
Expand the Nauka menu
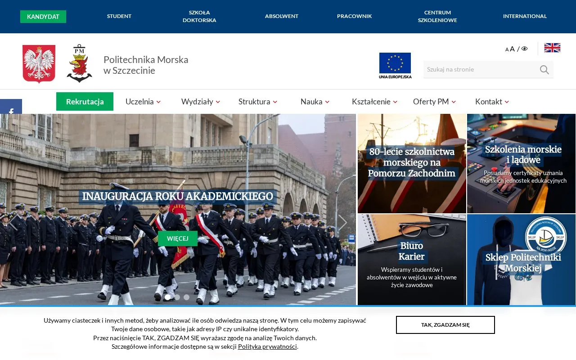315,102
